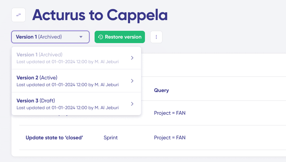Click the swap arrows icon beside the title

19,15
